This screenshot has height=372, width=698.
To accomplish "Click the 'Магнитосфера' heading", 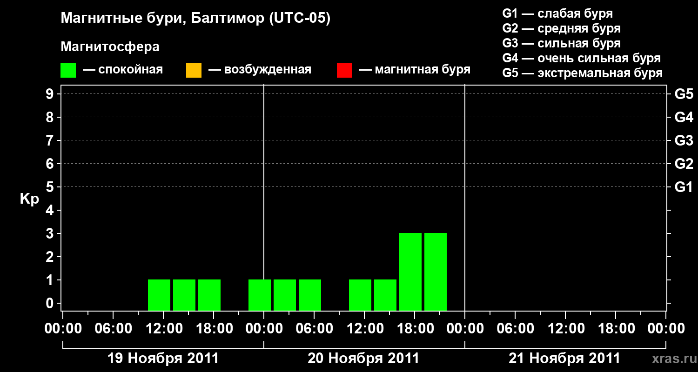I will pyautogui.click(x=110, y=47).
